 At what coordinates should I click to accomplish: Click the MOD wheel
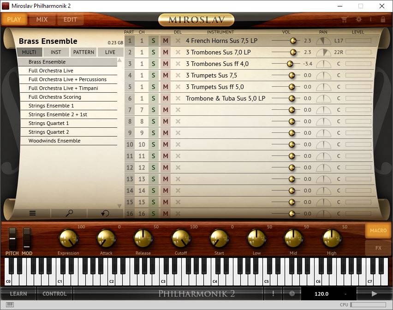pyautogui.click(x=27, y=238)
